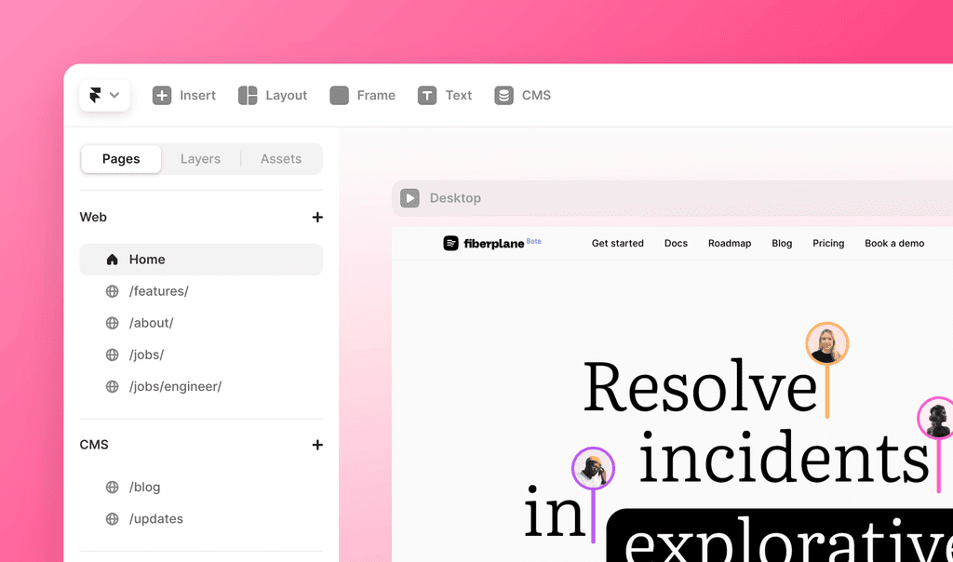Add a collection with the CMS plus button

pyautogui.click(x=317, y=445)
